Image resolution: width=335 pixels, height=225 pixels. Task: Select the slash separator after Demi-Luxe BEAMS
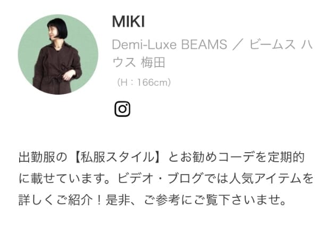(238, 45)
